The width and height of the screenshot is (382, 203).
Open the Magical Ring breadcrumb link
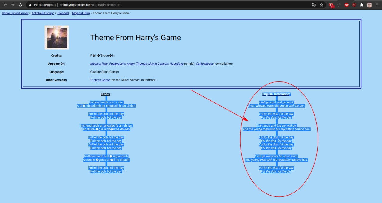(x=81, y=13)
